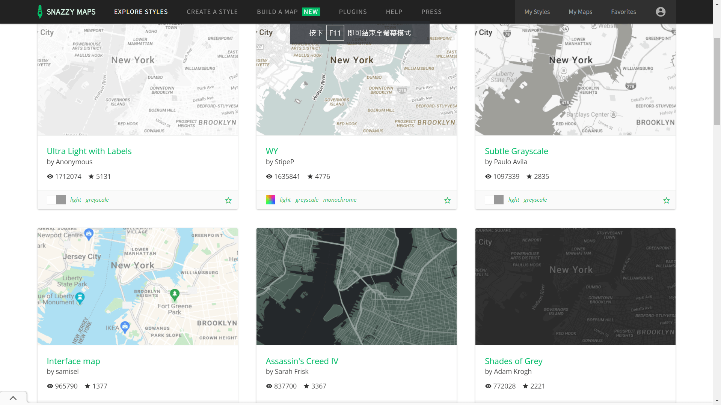Open the Shades of Grey map thumbnail
This screenshot has width=721, height=405.
[x=575, y=286]
